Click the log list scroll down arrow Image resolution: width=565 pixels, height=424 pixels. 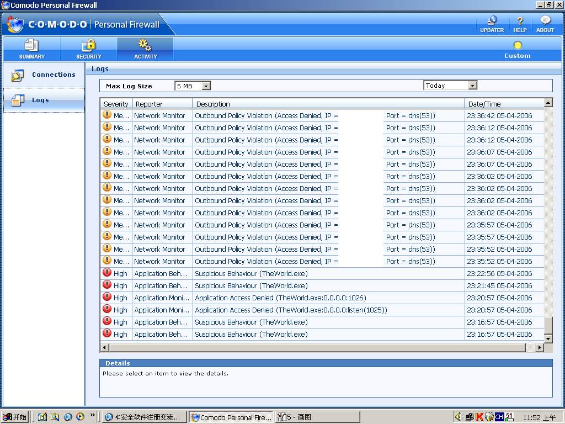(548, 338)
